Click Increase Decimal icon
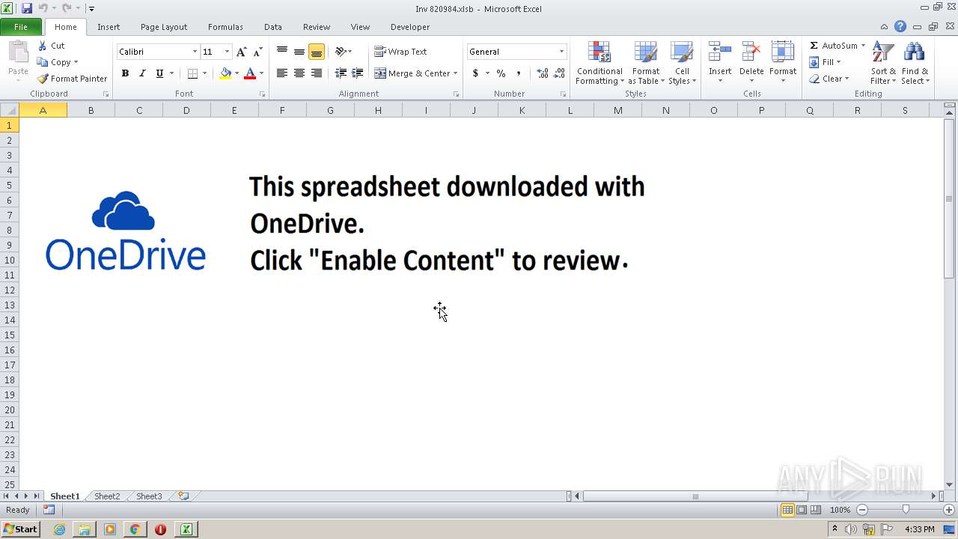Screen dimensions: 958x539 [x=542, y=73]
